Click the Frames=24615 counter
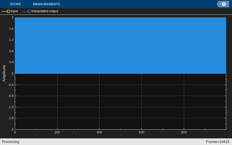 pos(217,142)
